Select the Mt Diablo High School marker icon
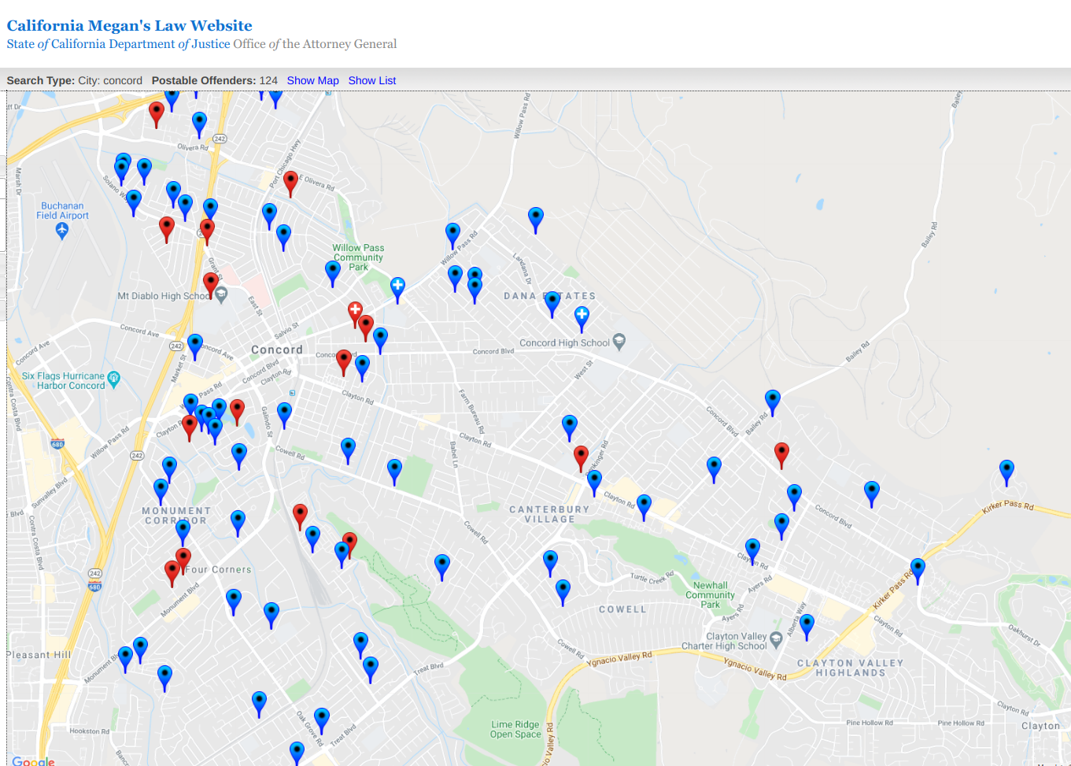Screen dimensions: 1071x766 point(221,294)
